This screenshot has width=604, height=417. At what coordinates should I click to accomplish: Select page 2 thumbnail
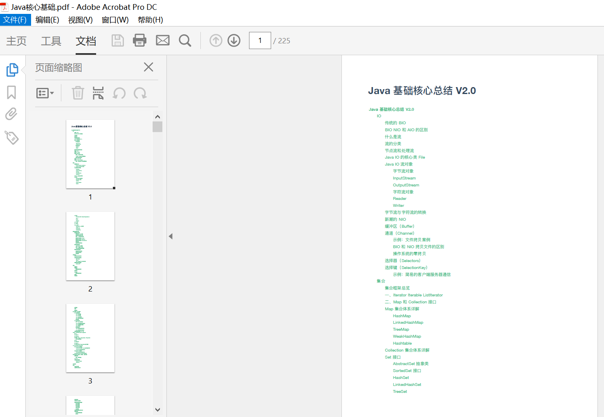pyautogui.click(x=90, y=246)
